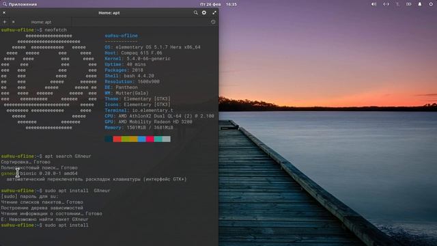437x246 pixels.
Task: Open the Приложения applications menu
Action: click(x=20, y=4)
